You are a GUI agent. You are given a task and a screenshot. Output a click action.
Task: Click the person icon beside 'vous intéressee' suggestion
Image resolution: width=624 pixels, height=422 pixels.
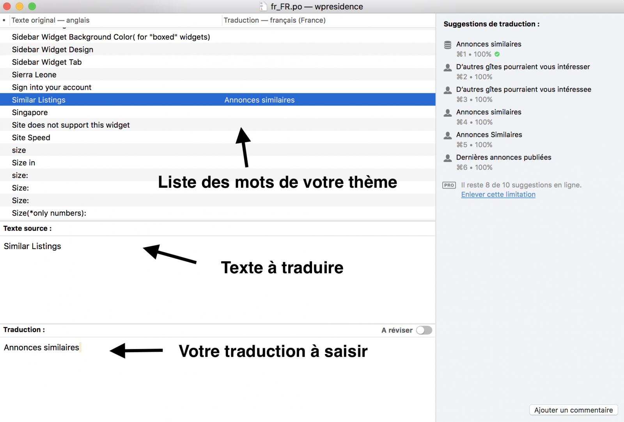pyautogui.click(x=448, y=90)
